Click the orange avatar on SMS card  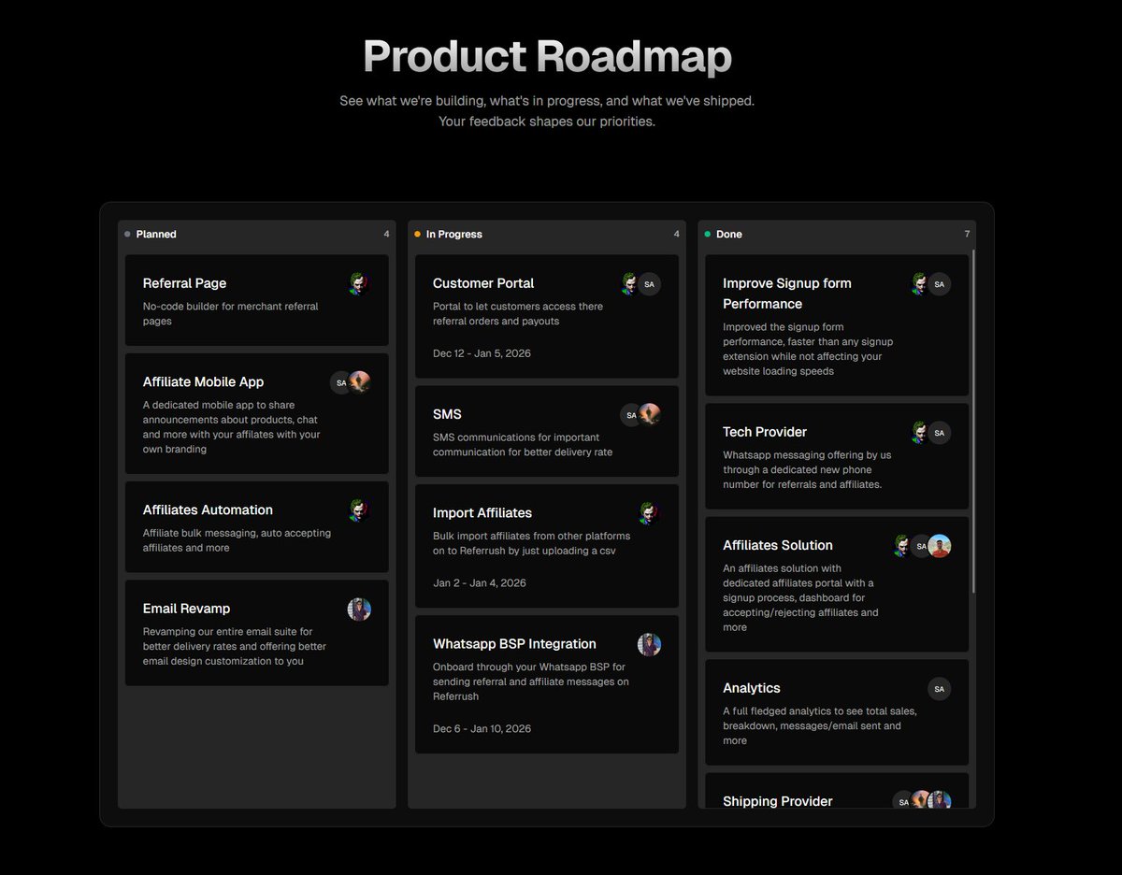pos(650,415)
